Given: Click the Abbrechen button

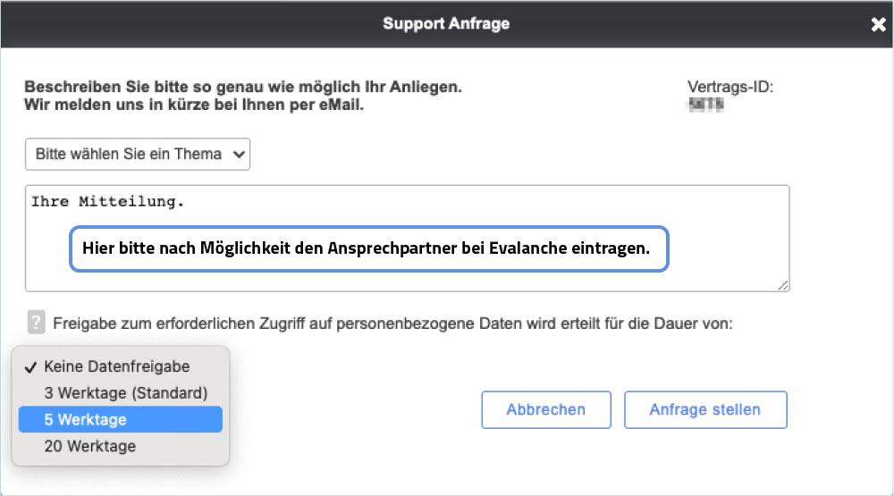Looking at the screenshot, I should pyautogui.click(x=546, y=409).
